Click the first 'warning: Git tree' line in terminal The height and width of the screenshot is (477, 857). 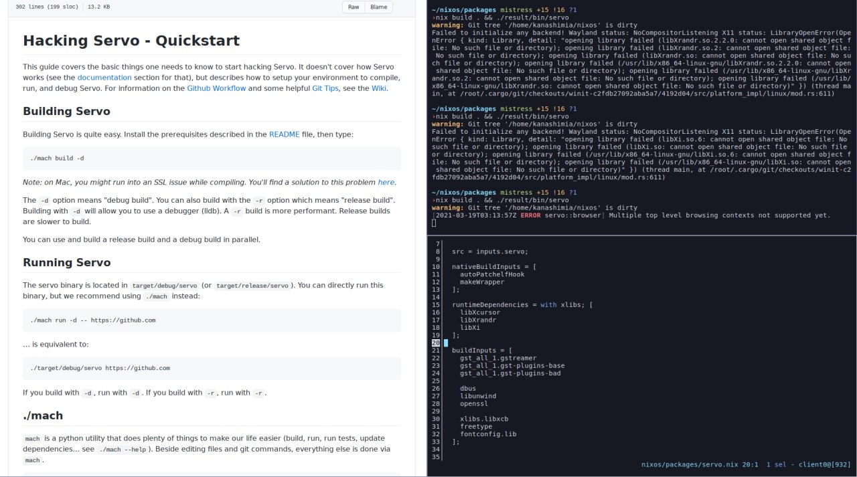(x=535, y=25)
